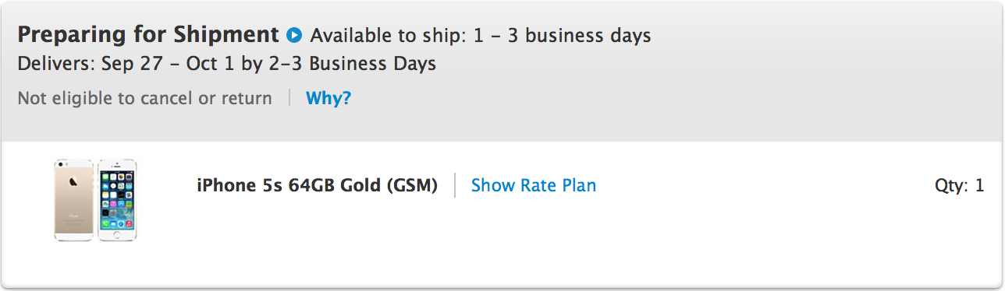Click the blue arrow icon beside Preparing for Shipment
Screen dimensions: 1005x291
tap(293, 35)
